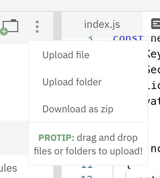Select the node_modules item ending in 'ules'
Screen dimensions: 160x178
(8, 168)
